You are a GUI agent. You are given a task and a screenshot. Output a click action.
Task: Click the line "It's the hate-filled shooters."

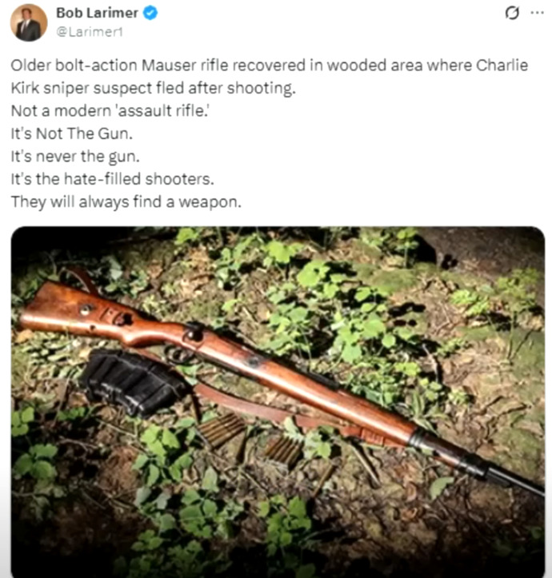point(112,179)
